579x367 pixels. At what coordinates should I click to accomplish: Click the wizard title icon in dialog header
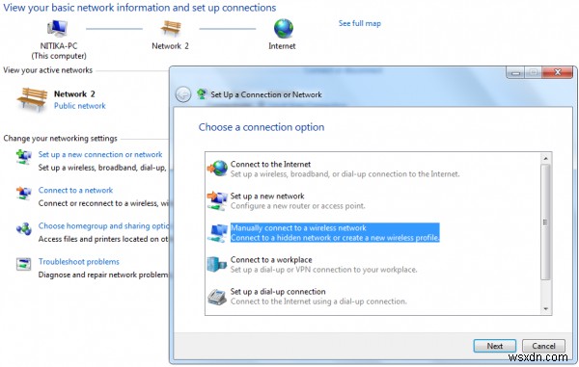click(x=202, y=94)
